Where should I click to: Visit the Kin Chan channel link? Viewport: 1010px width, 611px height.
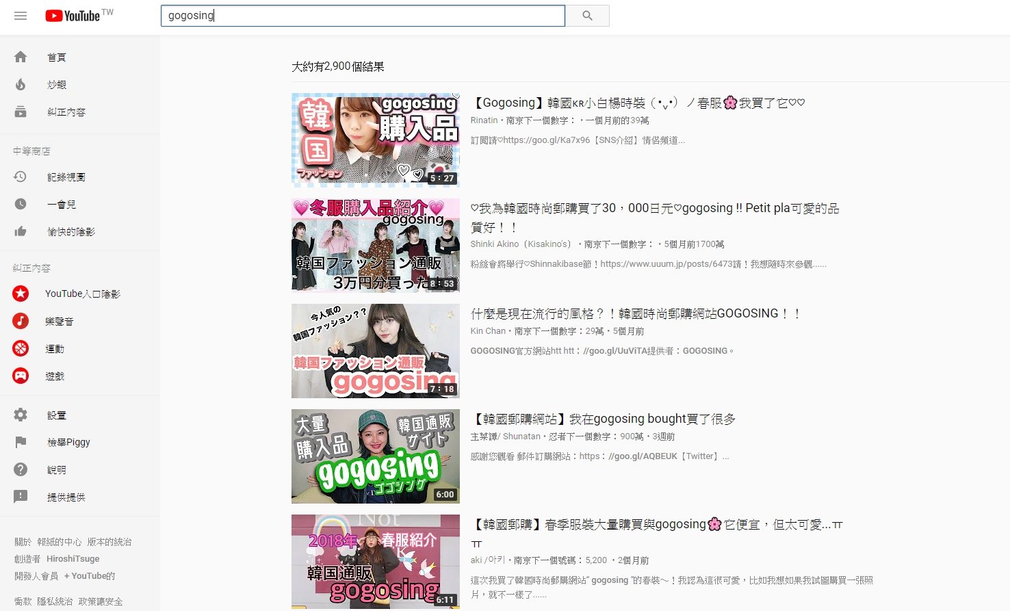coord(488,331)
